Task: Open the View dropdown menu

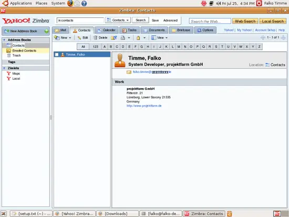Action: (159, 38)
